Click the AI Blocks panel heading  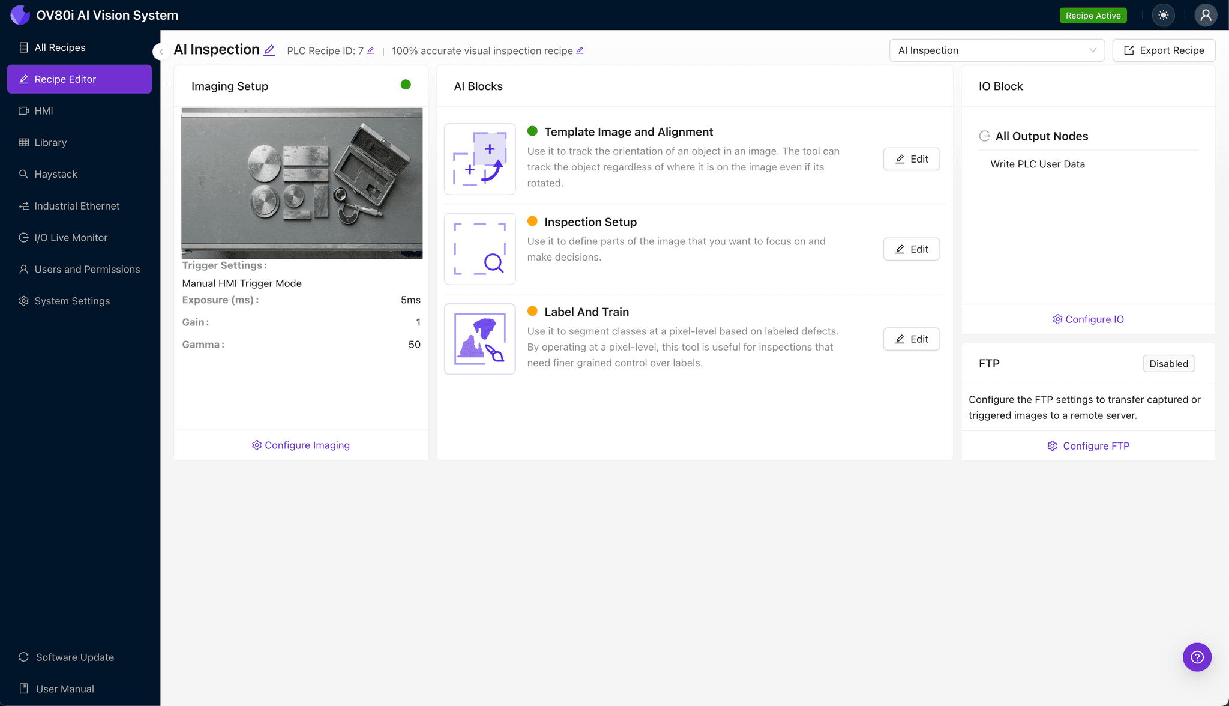click(478, 86)
